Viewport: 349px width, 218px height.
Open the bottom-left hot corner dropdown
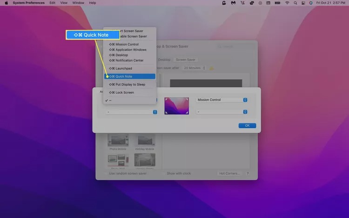131,112
